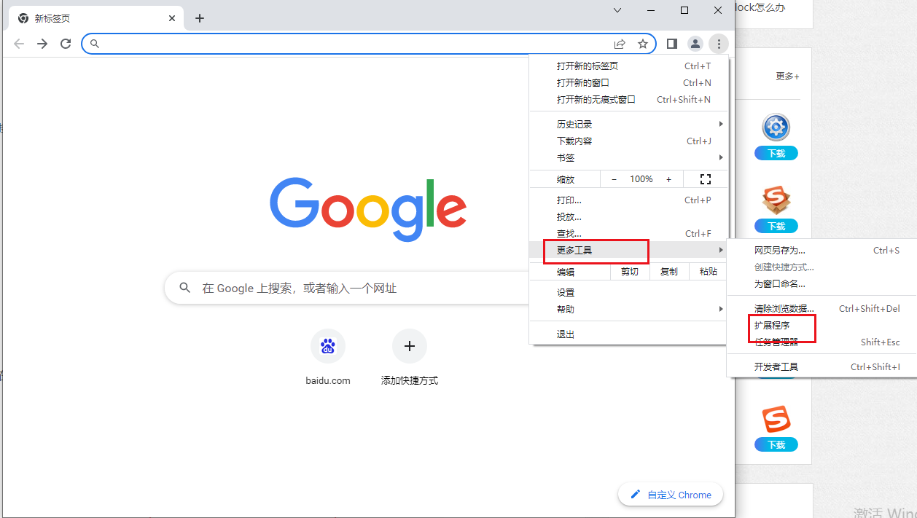This screenshot has width=917, height=518.
Task: Open the side panel icon
Action: [x=672, y=44]
